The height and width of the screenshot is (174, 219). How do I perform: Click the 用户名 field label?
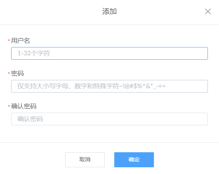(20, 41)
